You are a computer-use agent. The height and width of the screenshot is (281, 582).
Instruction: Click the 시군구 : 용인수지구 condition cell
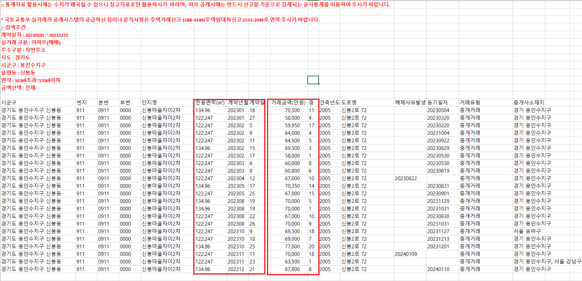[23, 65]
